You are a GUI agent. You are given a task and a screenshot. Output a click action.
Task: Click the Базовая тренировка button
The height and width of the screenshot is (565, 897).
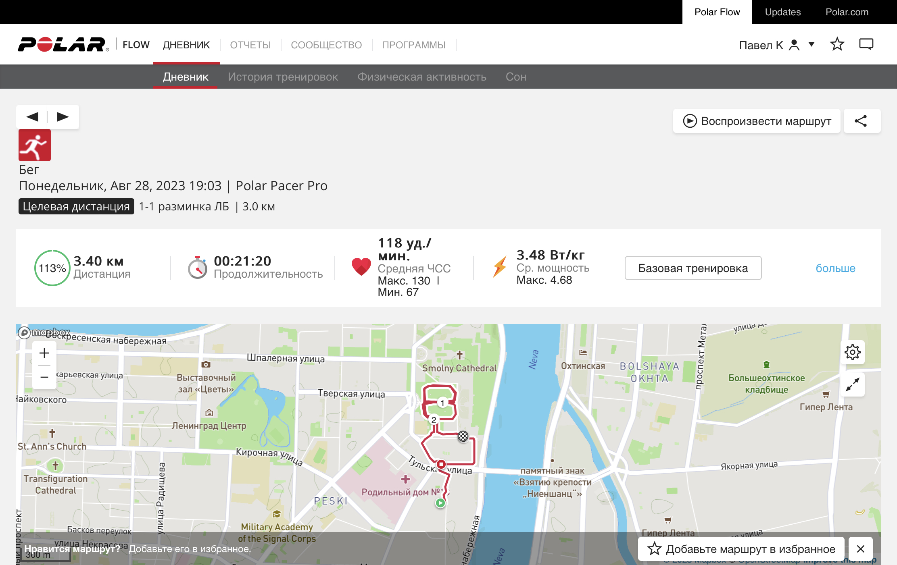pos(693,268)
